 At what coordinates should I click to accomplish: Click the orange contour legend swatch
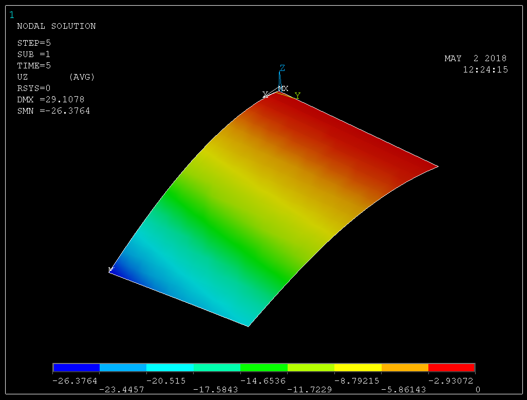click(x=405, y=368)
